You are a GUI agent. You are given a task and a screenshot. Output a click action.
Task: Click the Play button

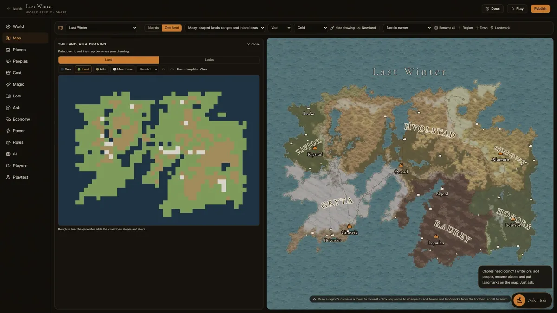(517, 9)
